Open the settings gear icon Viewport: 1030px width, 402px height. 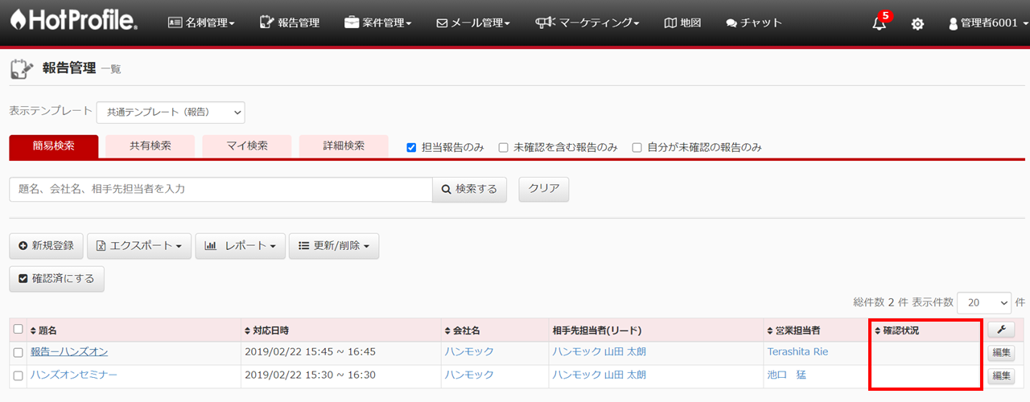point(917,24)
